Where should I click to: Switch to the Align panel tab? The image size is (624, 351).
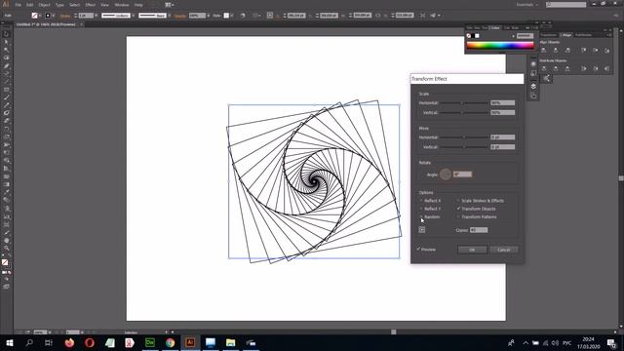pos(566,35)
